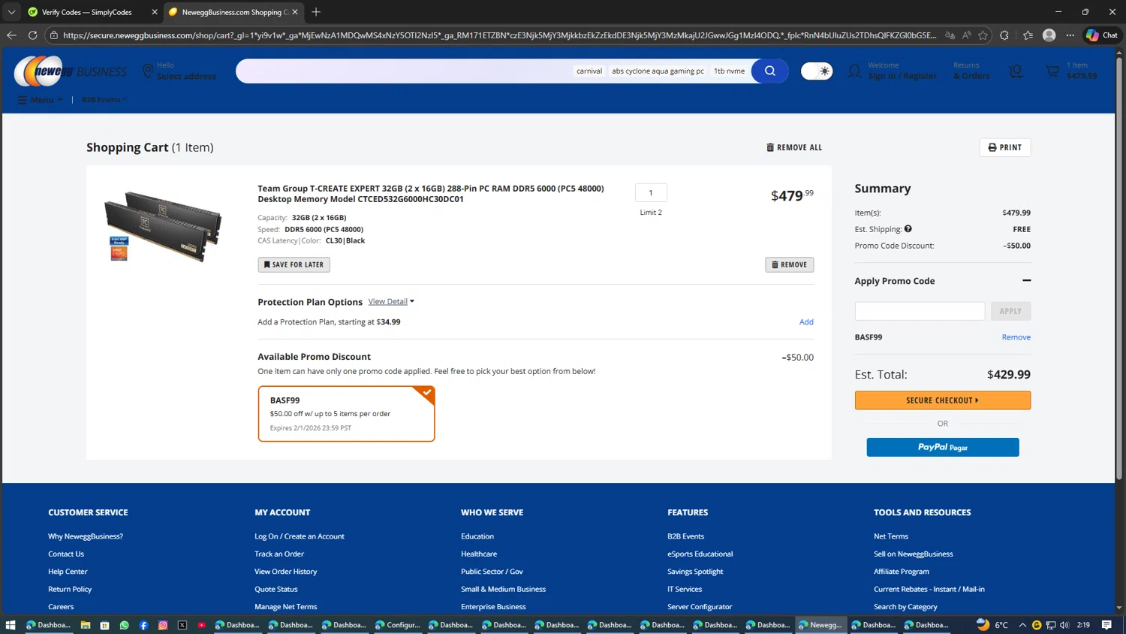Viewport: 1126px width, 634px height.
Task: Close the Verify Codes browser tab
Action: coord(155,12)
